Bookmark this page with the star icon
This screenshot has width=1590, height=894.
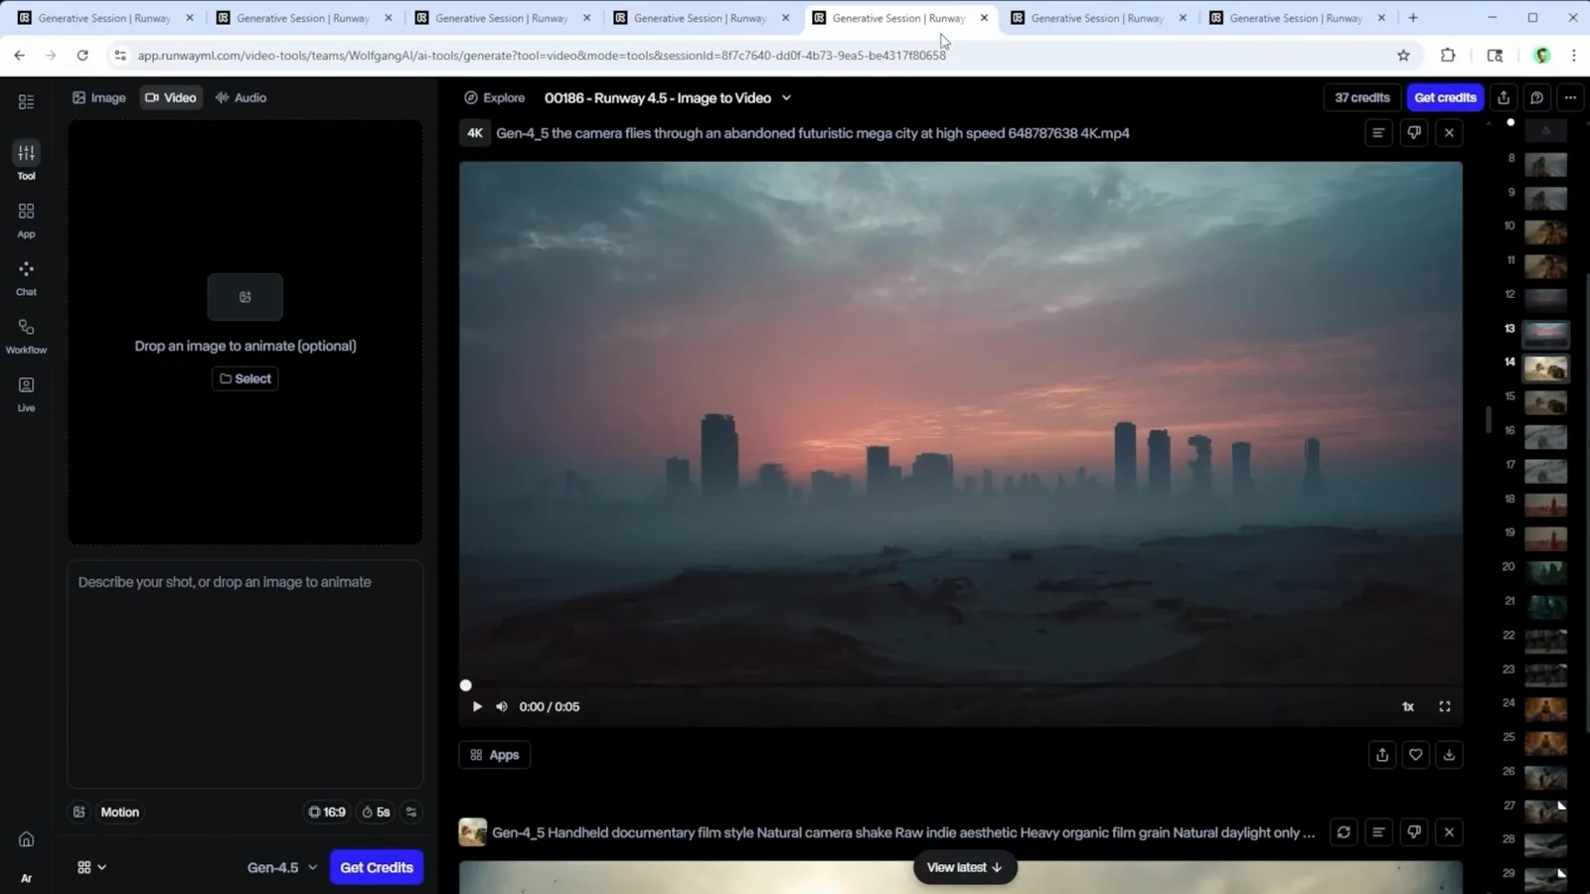tap(1403, 56)
